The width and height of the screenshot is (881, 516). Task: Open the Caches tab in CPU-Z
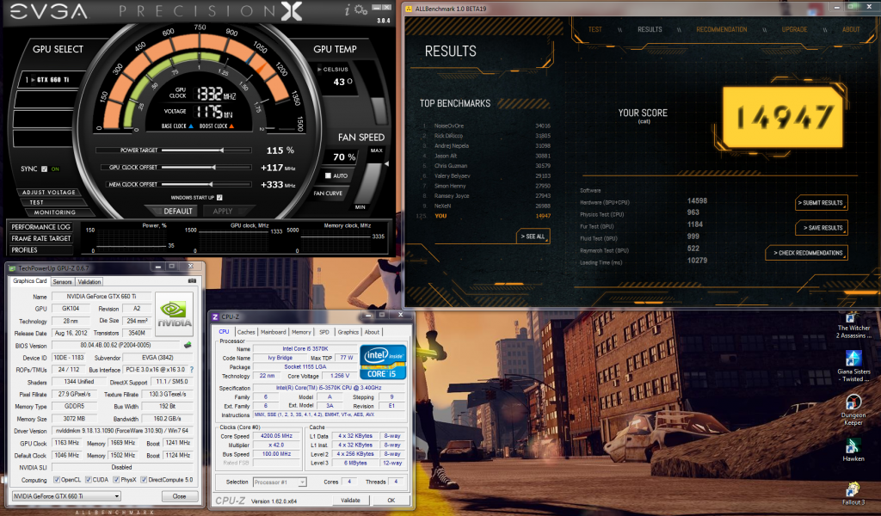245,333
